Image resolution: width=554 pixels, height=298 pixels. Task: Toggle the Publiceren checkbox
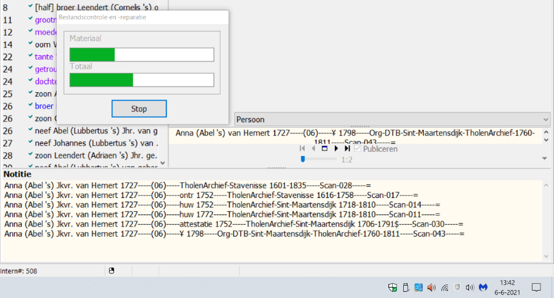coord(357,149)
